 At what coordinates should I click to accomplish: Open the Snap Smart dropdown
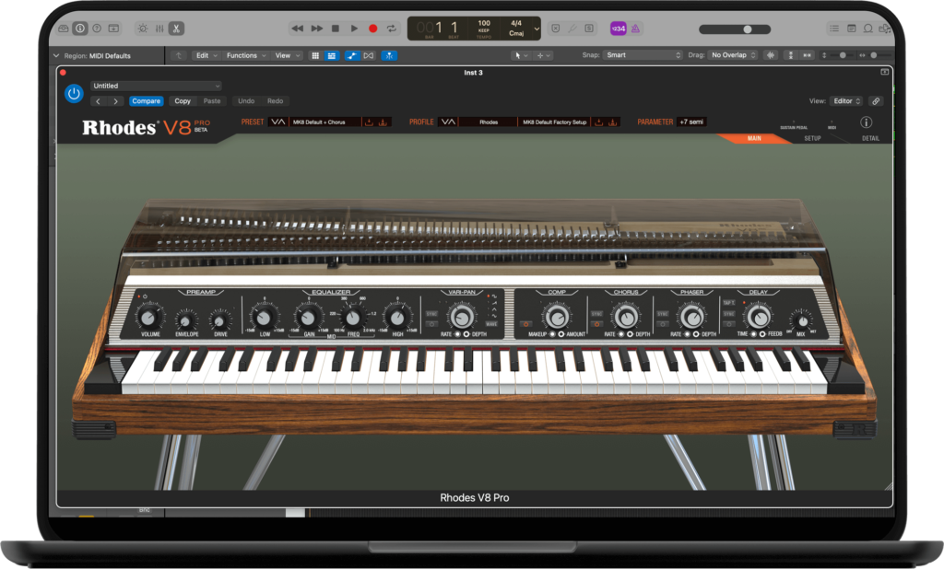pyautogui.click(x=643, y=55)
